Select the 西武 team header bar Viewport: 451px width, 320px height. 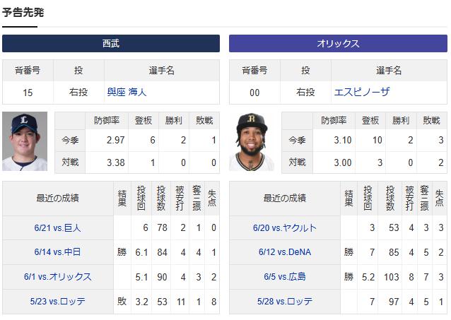(x=111, y=43)
